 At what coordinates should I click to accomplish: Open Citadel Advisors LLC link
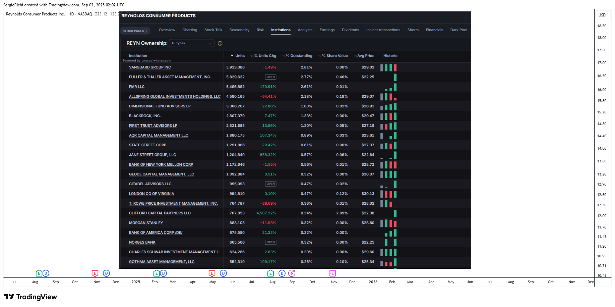tap(150, 184)
